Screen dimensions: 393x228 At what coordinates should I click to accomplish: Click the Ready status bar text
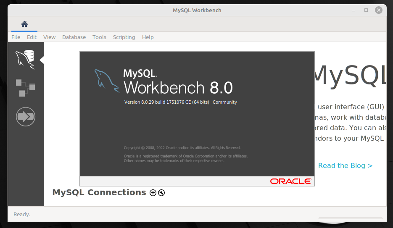[x=22, y=214]
